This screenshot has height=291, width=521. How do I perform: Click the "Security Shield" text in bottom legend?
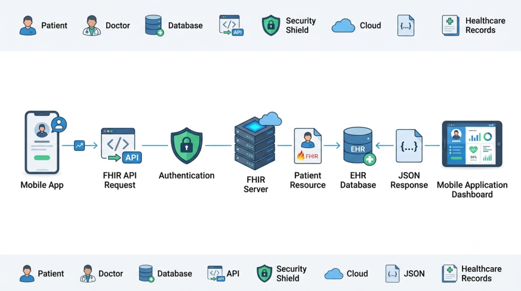pos(292,273)
